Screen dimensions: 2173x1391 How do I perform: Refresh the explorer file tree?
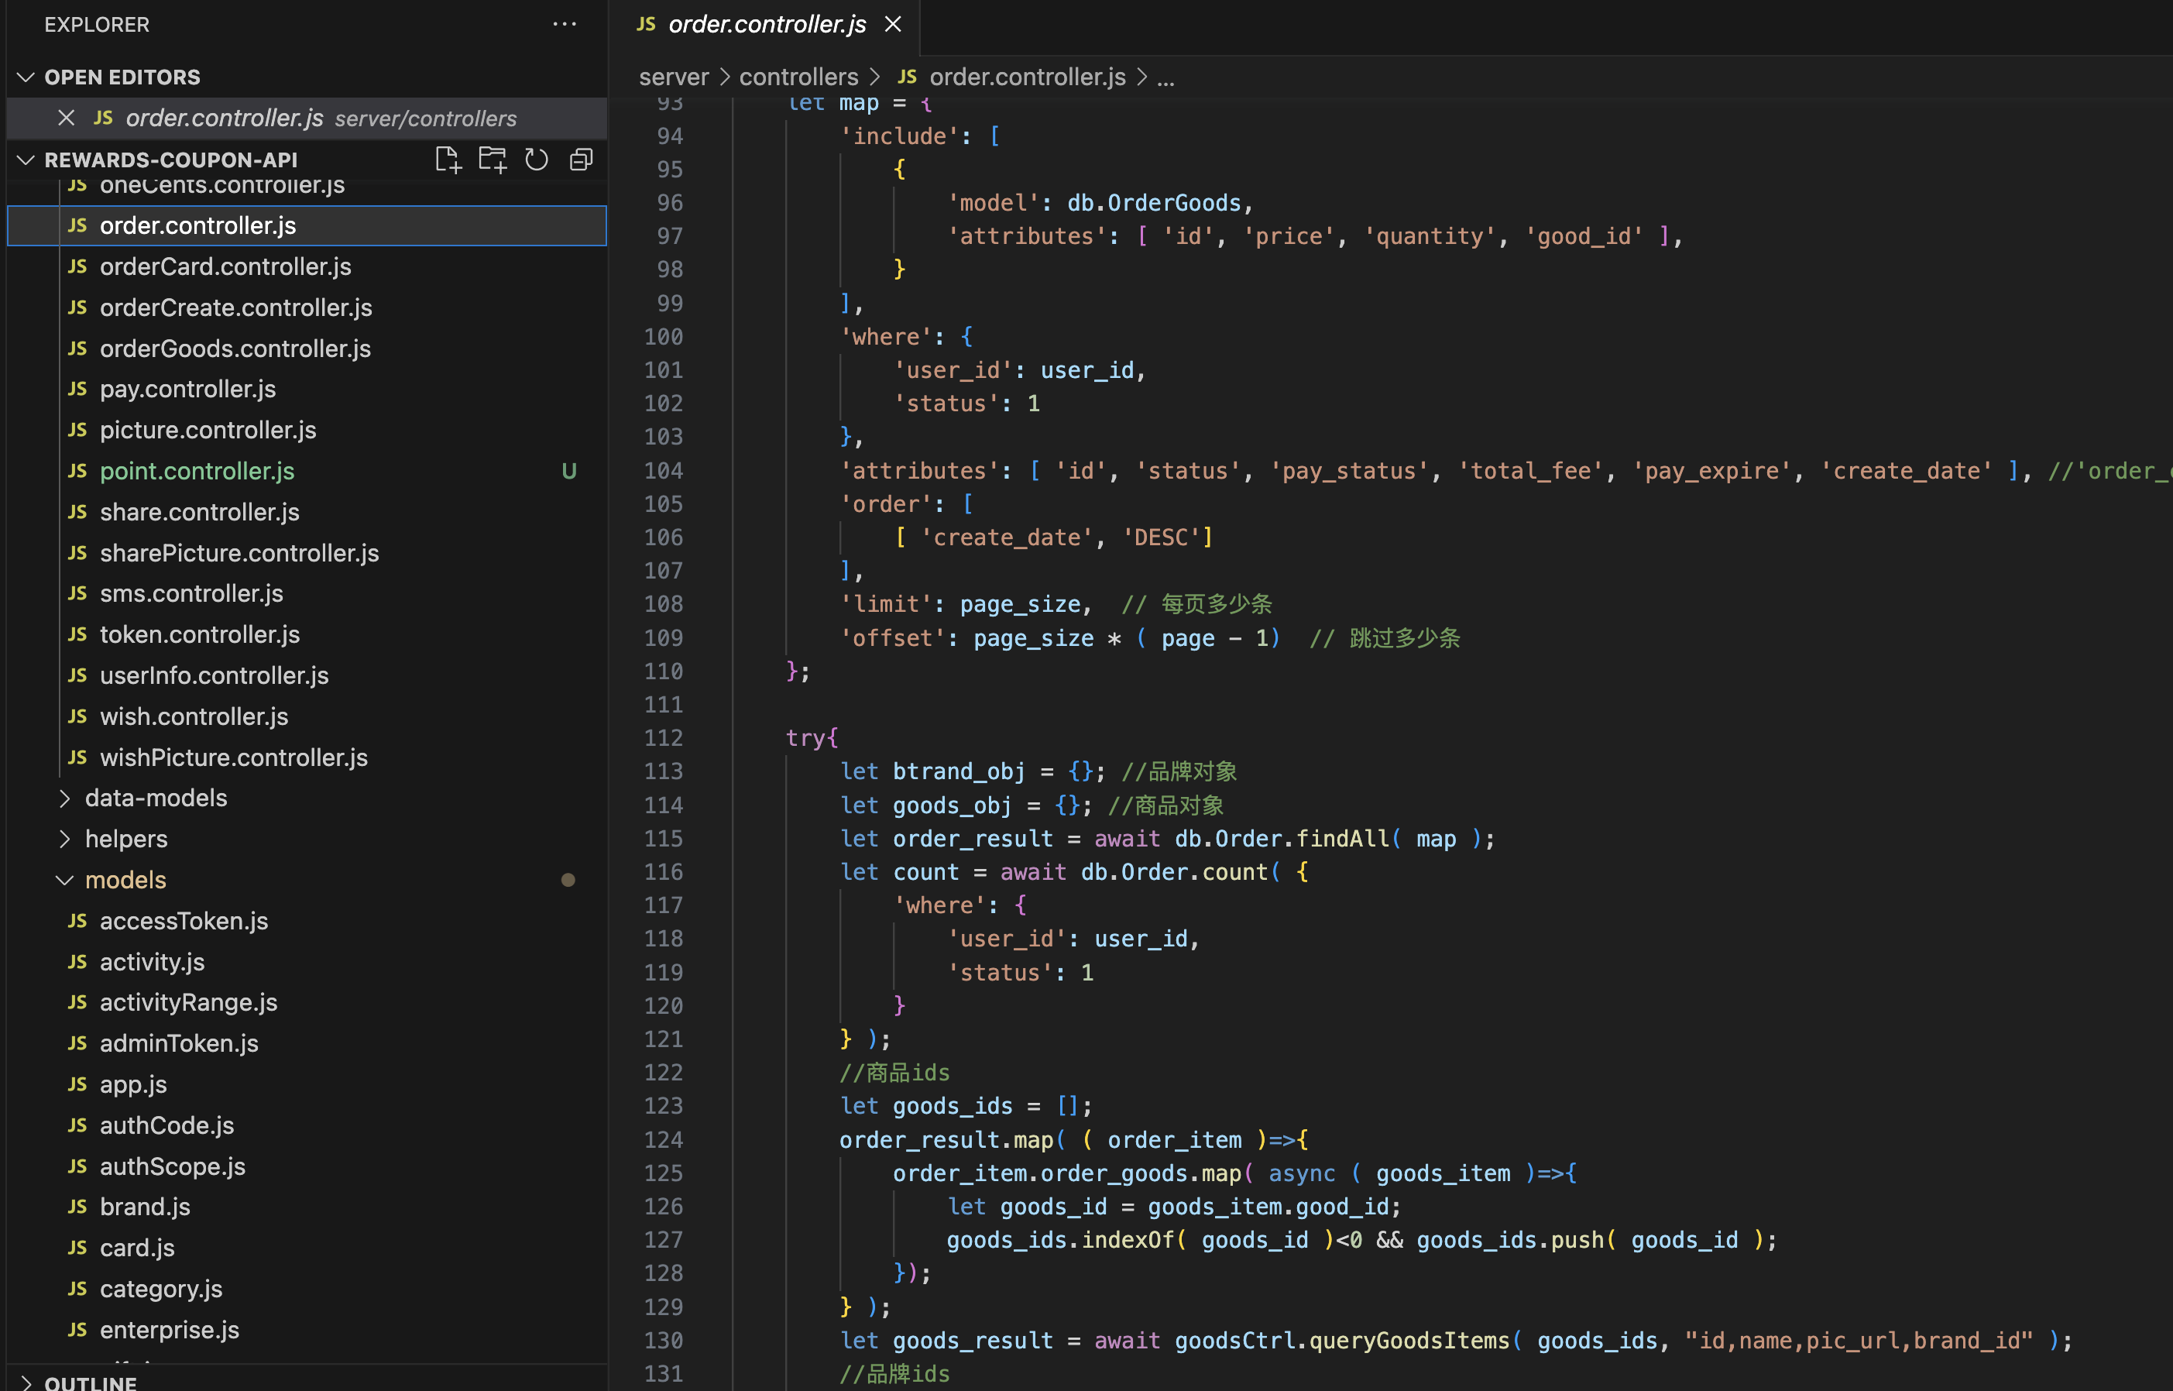point(537,160)
